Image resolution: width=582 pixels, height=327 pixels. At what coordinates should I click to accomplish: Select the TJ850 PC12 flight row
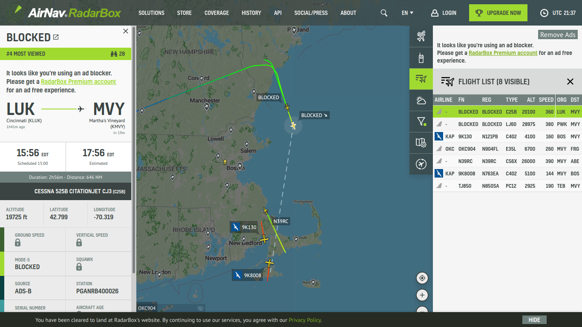coord(507,186)
